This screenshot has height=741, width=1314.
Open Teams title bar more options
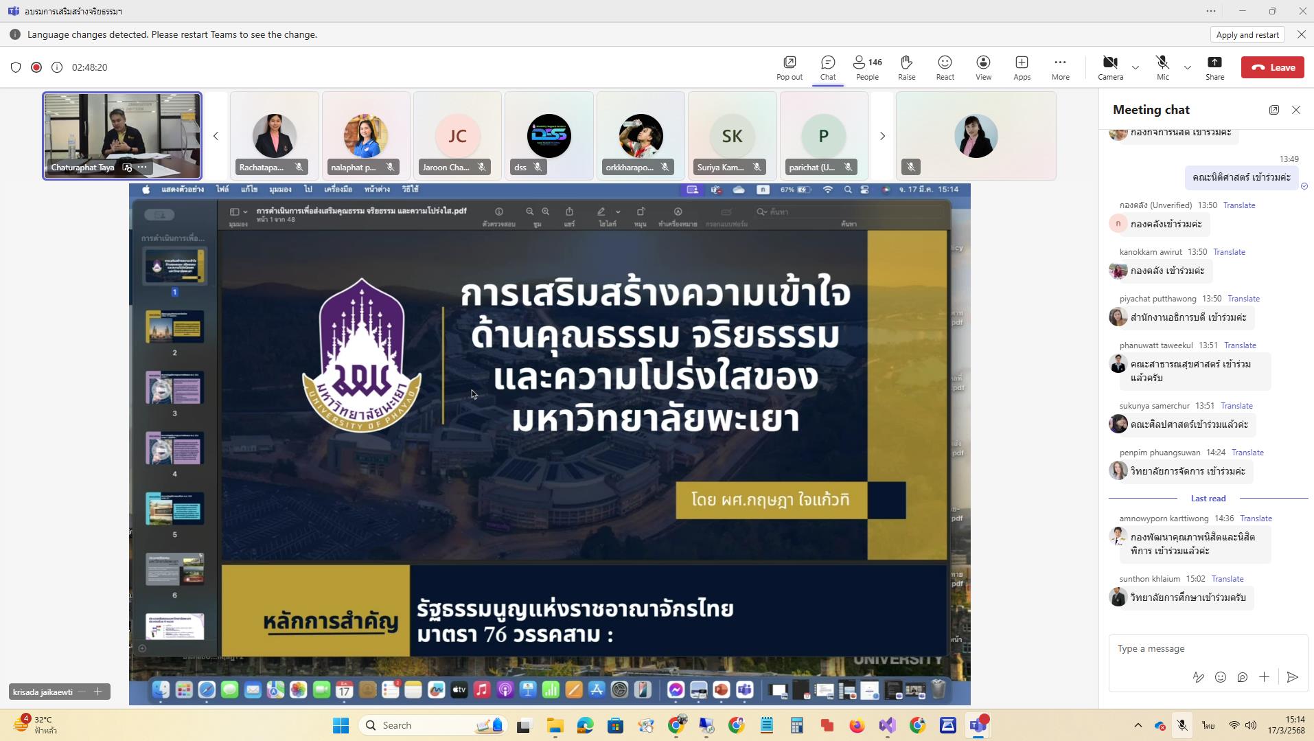coord(1211,11)
